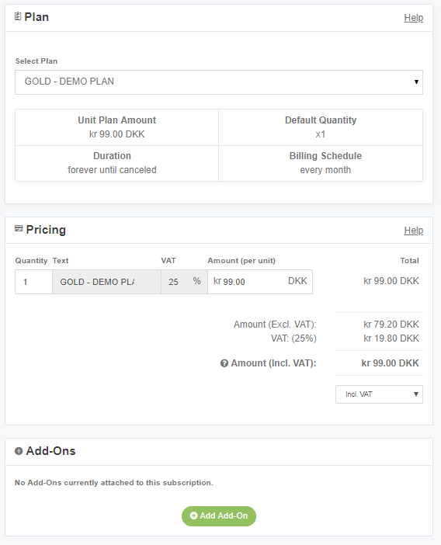Open Help link in Pricing section
Screen dimensions: 441x545
pyautogui.click(x=414, y=231)
